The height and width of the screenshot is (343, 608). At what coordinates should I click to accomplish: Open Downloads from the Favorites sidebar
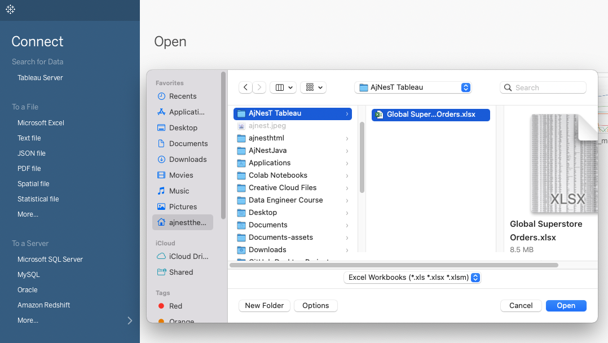188,160
